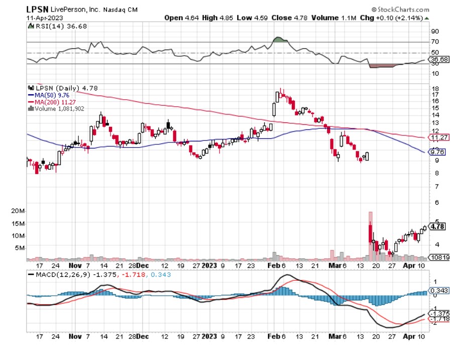Click the 2023 year label on the date axis
The height and width of the screenshot is (345, 457).
209,265
